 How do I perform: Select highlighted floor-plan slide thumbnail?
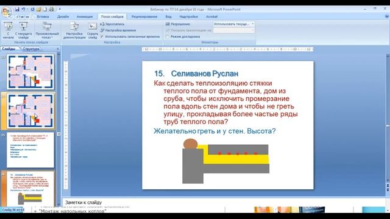click(30, 111)
